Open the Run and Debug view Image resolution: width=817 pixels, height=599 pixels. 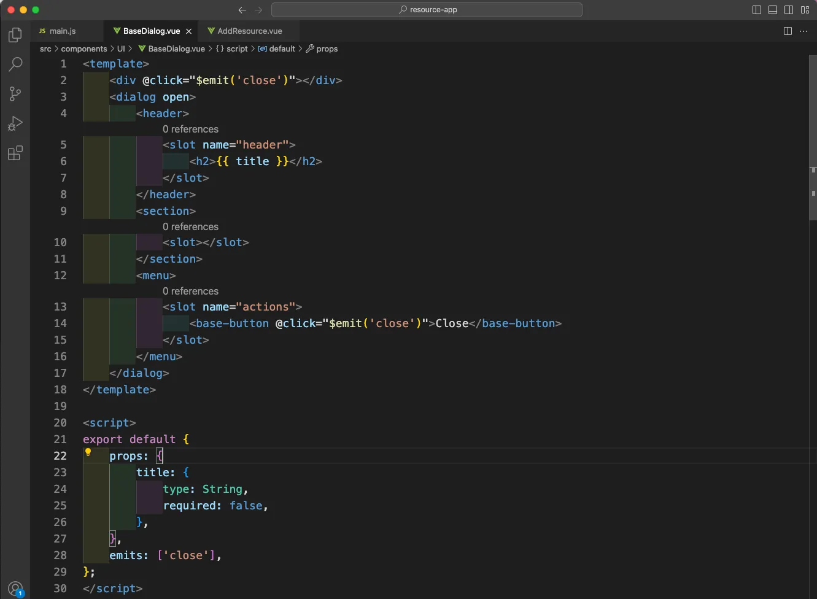tap(15, 123)
